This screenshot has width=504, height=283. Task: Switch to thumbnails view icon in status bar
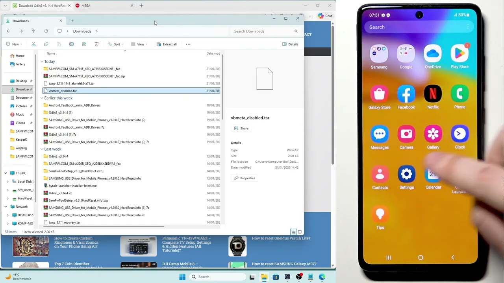click(300, 232)
